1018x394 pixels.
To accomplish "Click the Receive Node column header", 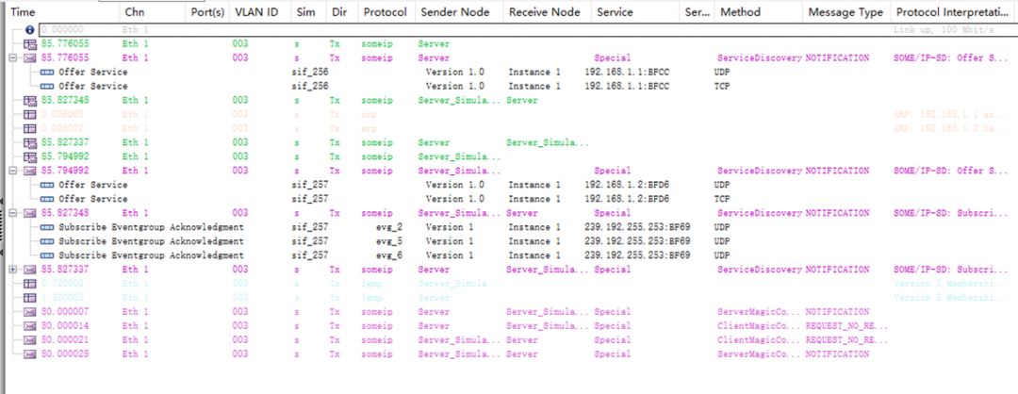I will pos(548,12).
